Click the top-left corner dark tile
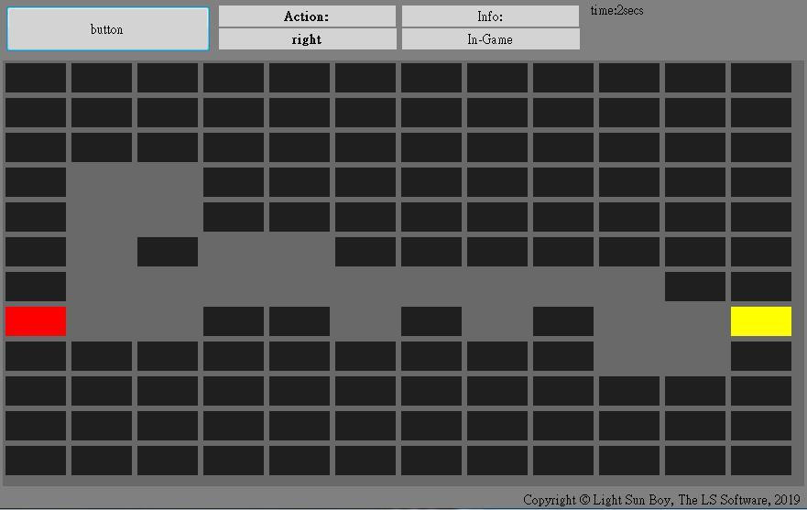807x510 pixels. coord(36,78)
